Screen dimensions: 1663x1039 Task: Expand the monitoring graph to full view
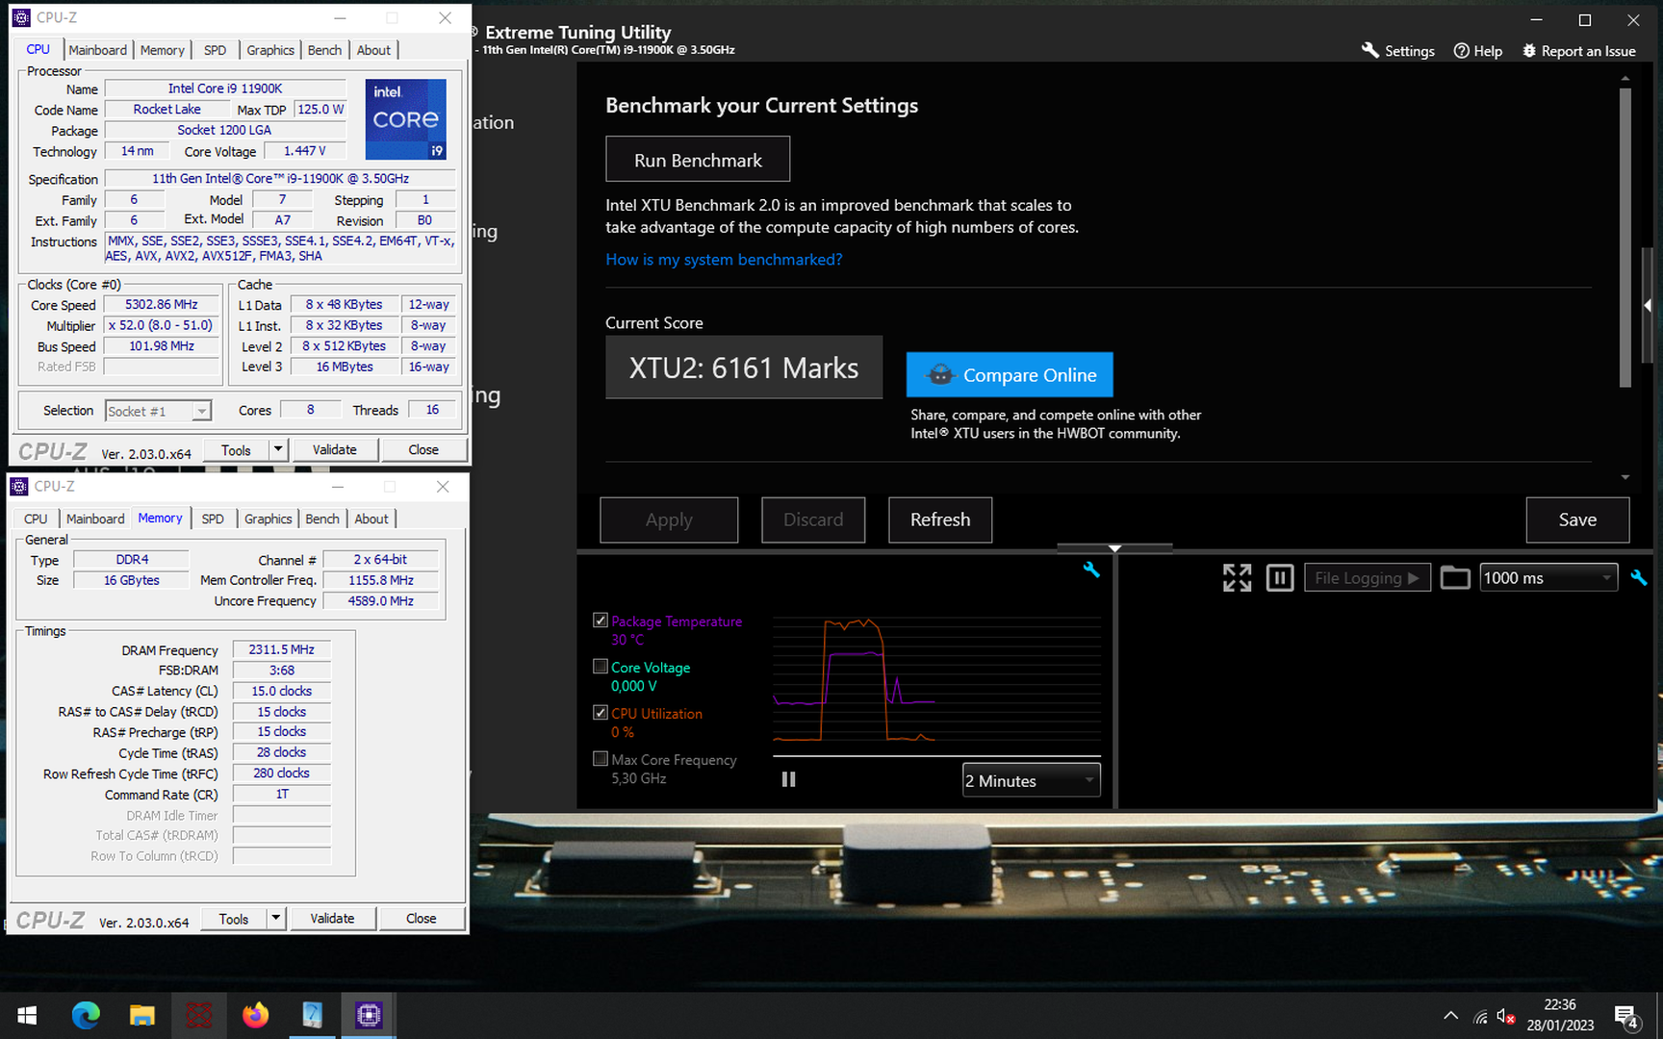tap(1237, 577)
